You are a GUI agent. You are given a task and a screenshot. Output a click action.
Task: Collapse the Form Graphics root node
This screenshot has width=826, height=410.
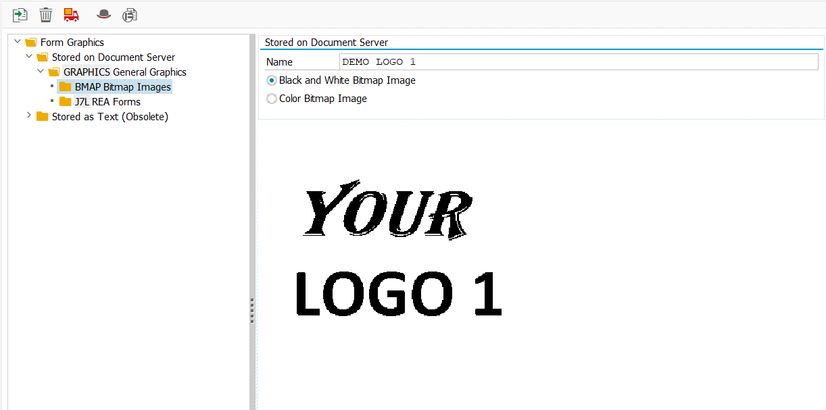click(18, 42)
